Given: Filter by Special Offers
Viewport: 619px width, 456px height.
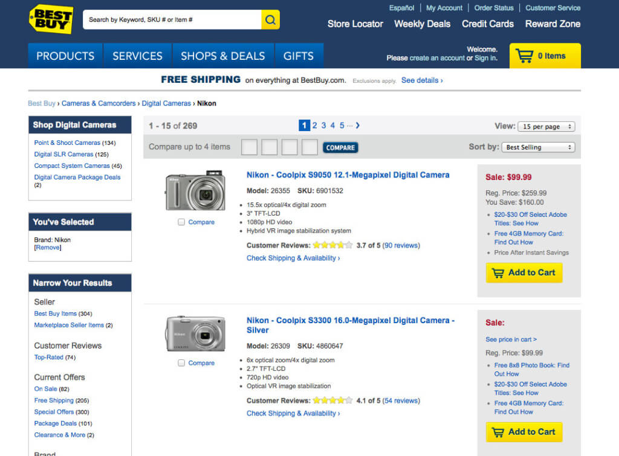Looking at the screenshot, I should tap(54, 412).
